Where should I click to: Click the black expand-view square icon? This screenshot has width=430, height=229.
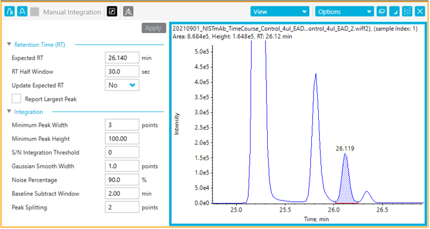pyautogui.click(x=112, y=11)
